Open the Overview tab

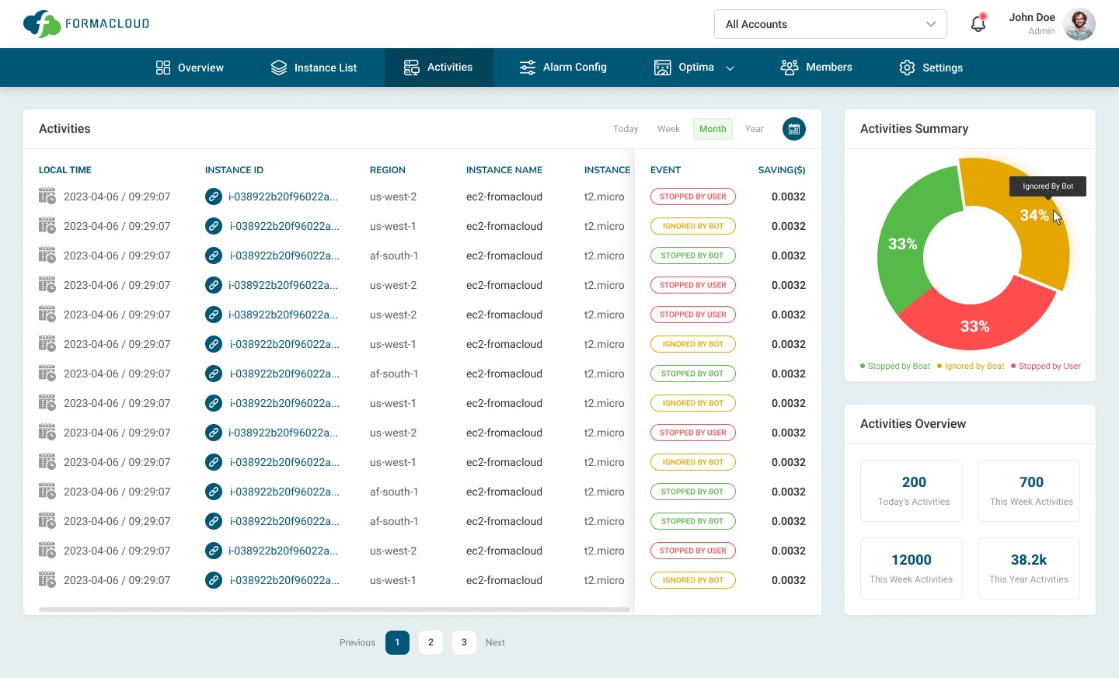[x=190, y=68]
